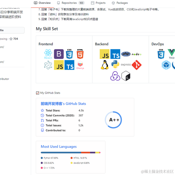Click the Express logo
The width and height of the screenshot is (175, 175).
coord(126,65)
